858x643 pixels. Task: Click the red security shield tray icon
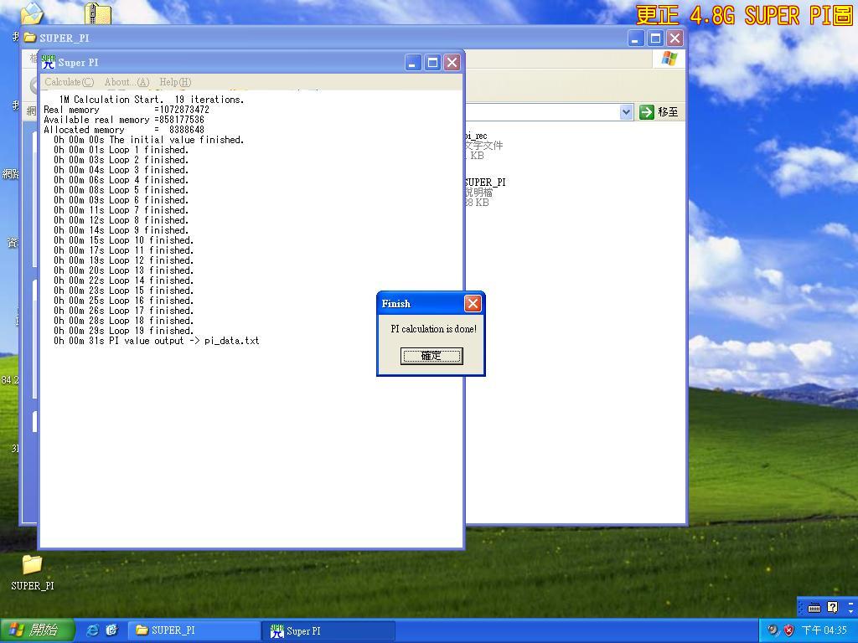tap(788, 630)
